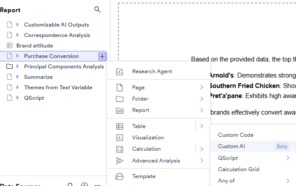
Task: Expand the Principal Components Analysis folder
Action: click(18, 67)
